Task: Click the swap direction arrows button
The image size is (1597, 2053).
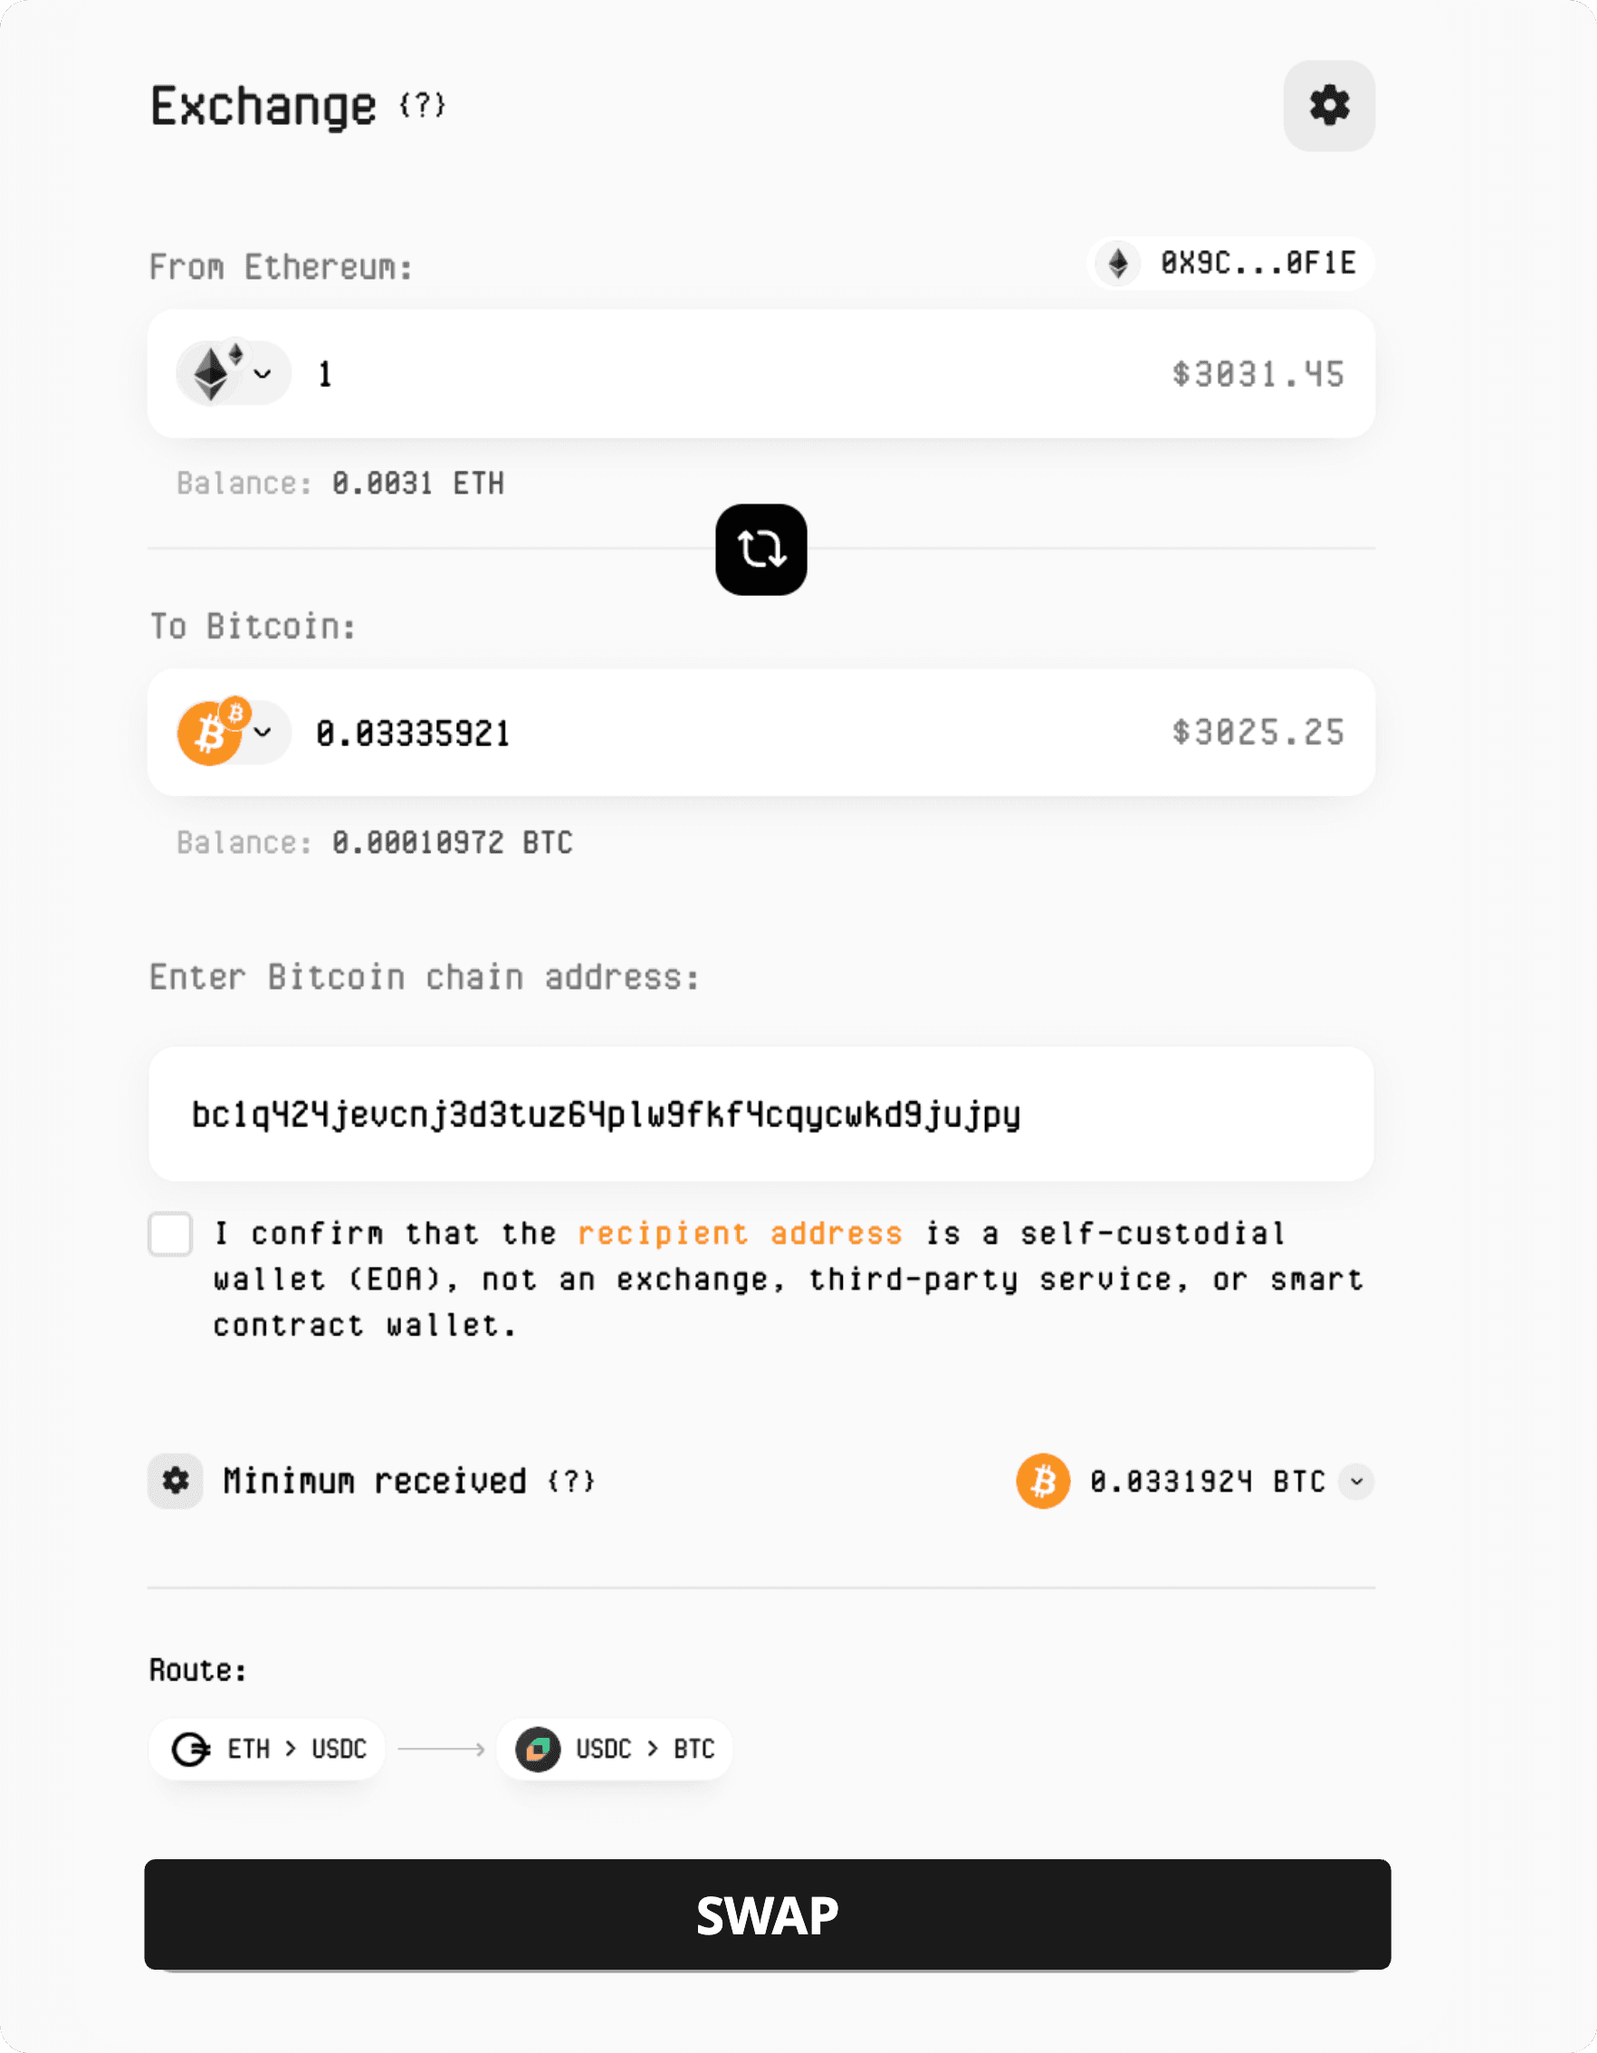Action: point(760,549)
